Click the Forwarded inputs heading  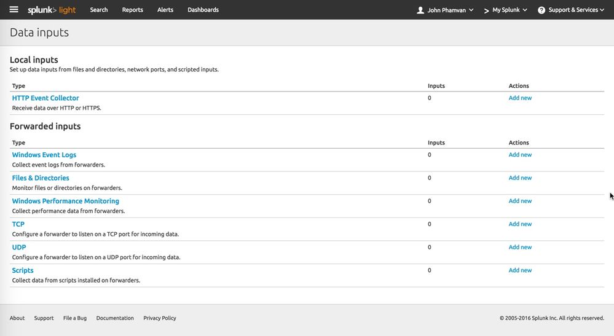[45, 127]
